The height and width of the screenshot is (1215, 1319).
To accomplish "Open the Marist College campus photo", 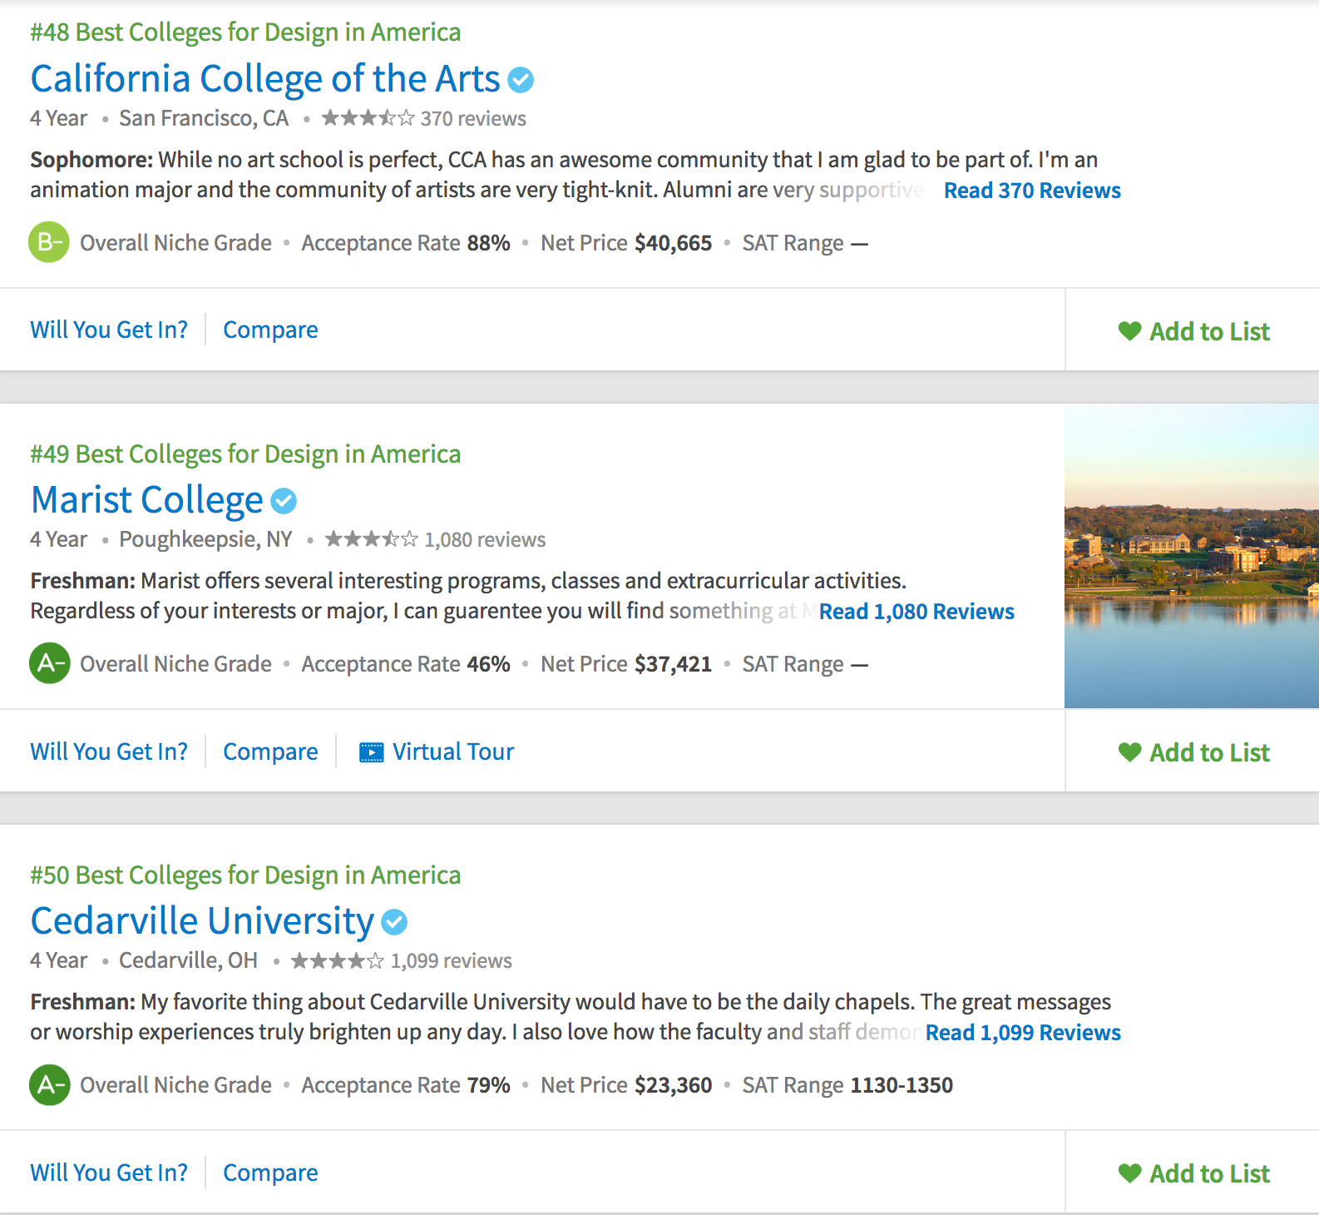I will tap(1191, 556).
